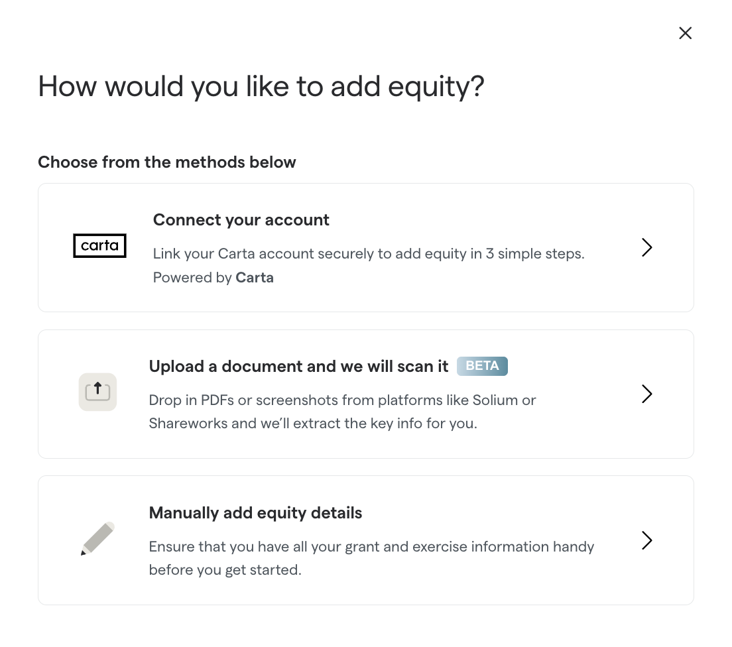Click the chevron next to Manually add equity
The height and width of the screenshot is (647, 732).
[x=646, y=540]
